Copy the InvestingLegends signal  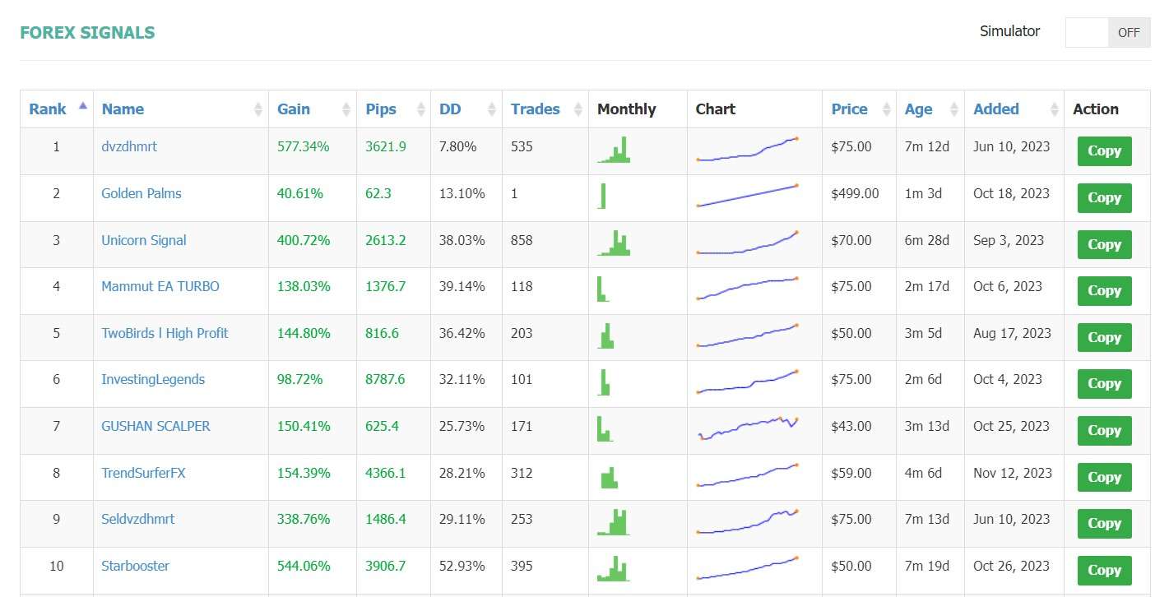tap(1104, 384)
